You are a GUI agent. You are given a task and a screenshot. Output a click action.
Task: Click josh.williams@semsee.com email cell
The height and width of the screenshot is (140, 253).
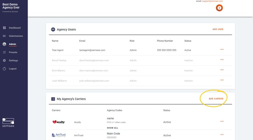[x=94, y=80]
